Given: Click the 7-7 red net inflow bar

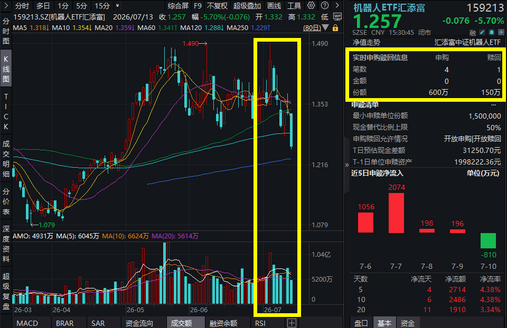Looking at the screenshot, I should click(x=396, y=213).
